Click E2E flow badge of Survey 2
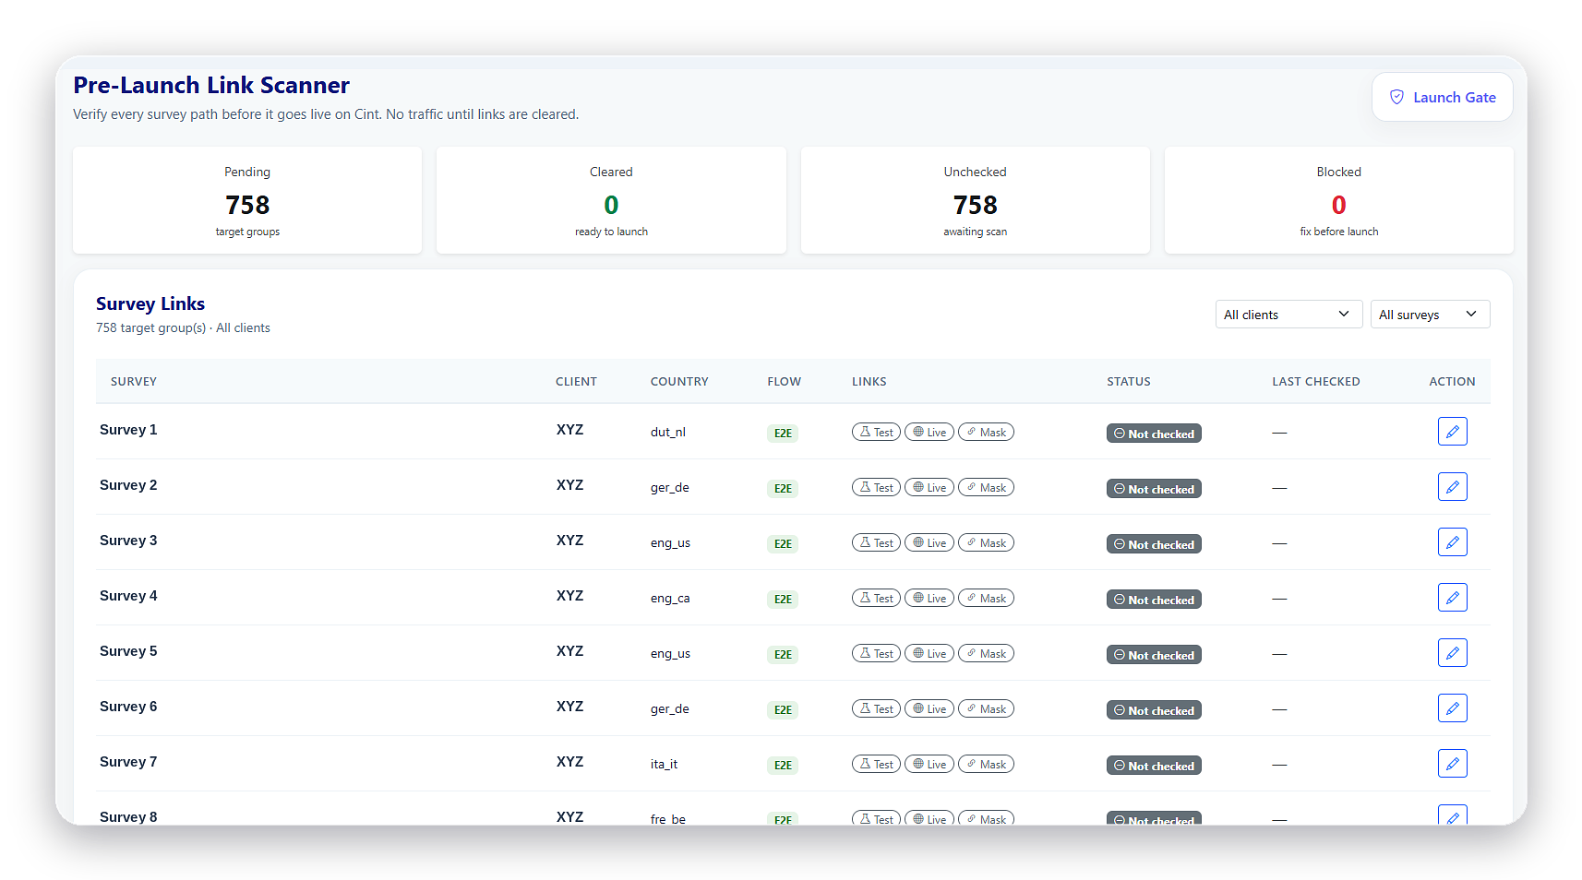The width and height of the screenshot is (1582, 880). pyautogui.click(x=783, y=489)
